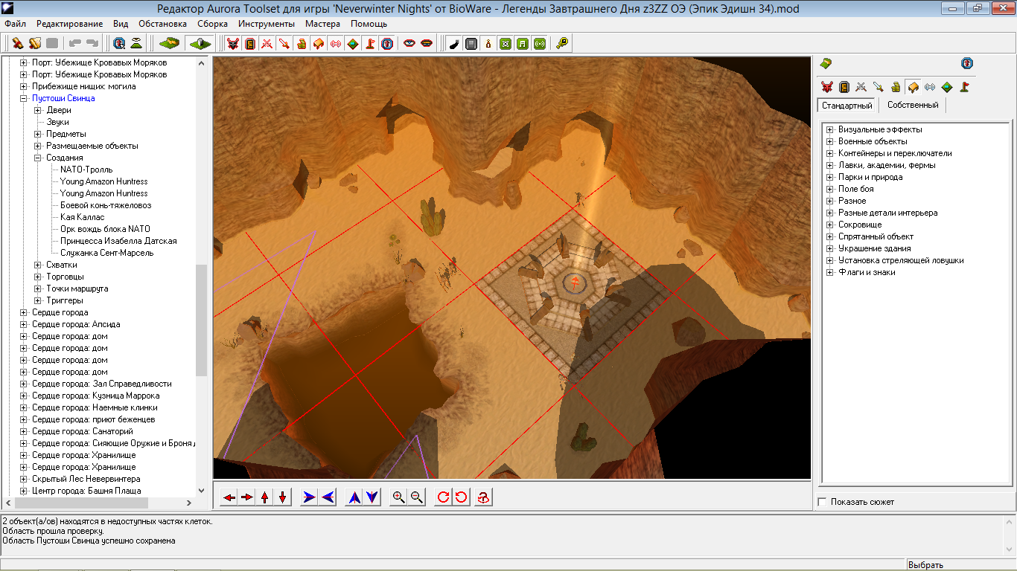Pan camera down with red down arrow

click(x=283, y=497)
